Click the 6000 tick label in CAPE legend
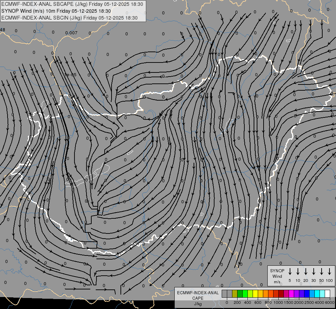Image resolution: width=336 pixels, height=309 pixels. [x=330, y=302]
